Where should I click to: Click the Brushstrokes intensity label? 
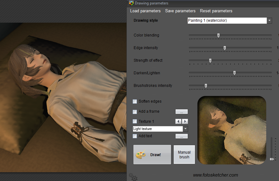coord(153,86)
